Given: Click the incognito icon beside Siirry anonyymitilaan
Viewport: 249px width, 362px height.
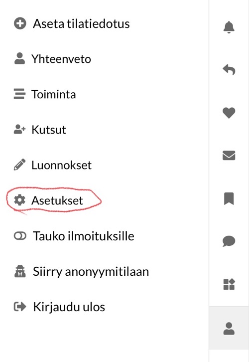Looking at the screenshot, I should [20, 271].
